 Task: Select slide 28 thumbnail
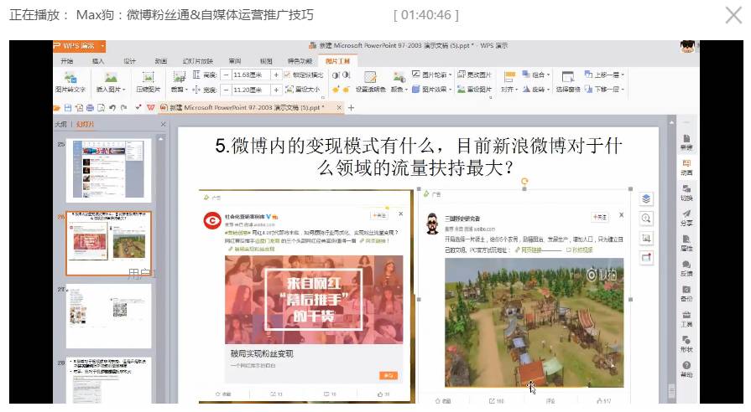tap(108, 380)
